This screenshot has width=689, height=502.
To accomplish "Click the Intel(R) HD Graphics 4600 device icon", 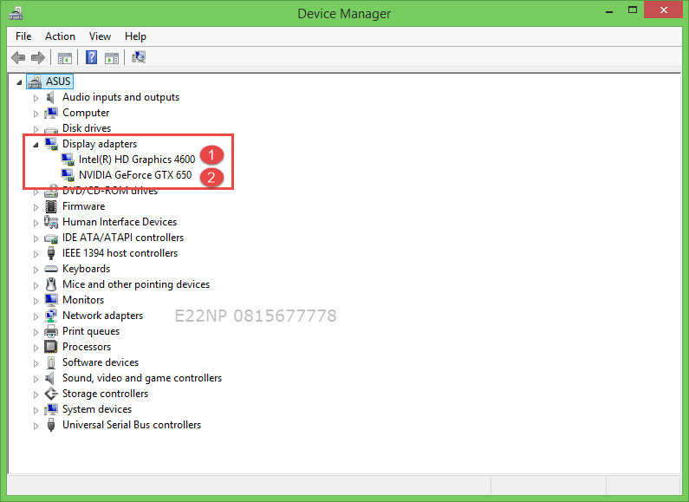I will coord(68,160).
